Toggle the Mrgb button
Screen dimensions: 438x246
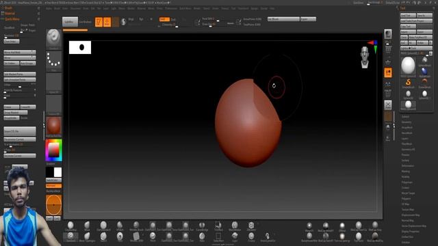tap(131, 19)
